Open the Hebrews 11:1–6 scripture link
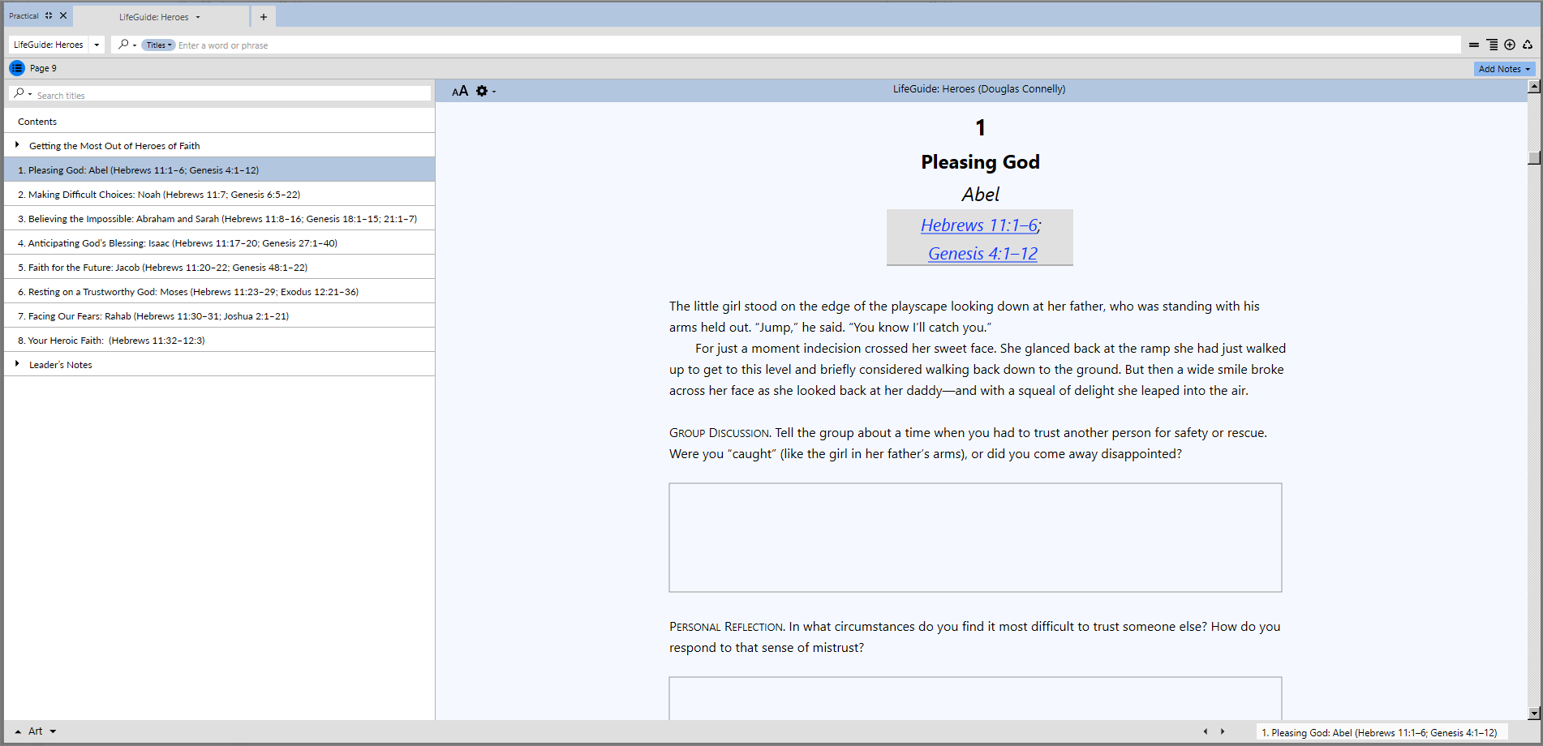Screen dimensions: 1543x746 tap(978, 225)
